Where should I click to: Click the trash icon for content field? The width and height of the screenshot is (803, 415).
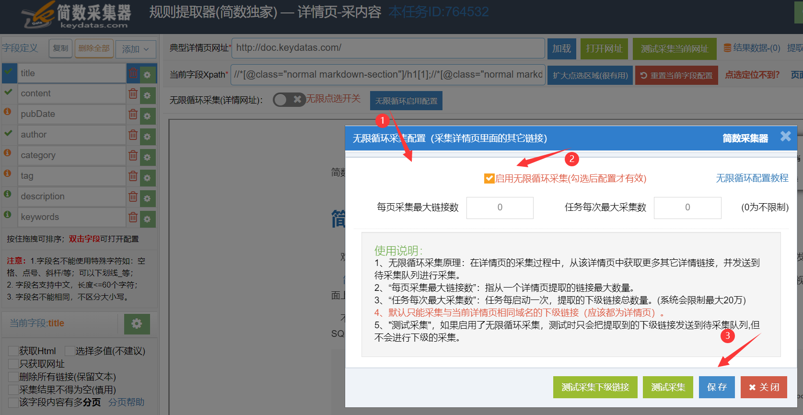[133, 94]
